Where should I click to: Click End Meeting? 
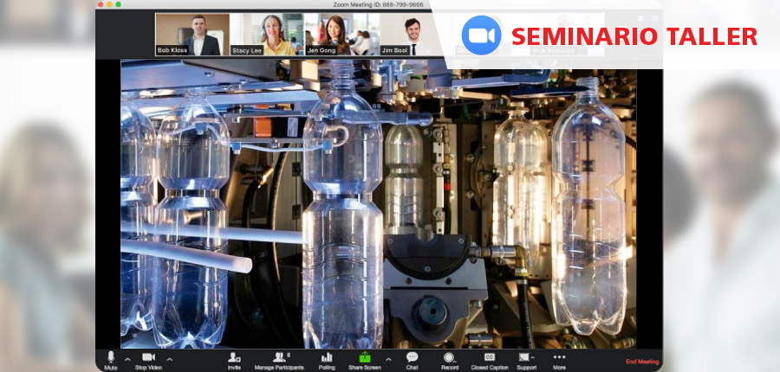(642, 362)
